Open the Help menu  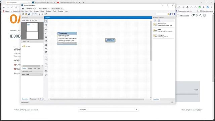[66, 11]
